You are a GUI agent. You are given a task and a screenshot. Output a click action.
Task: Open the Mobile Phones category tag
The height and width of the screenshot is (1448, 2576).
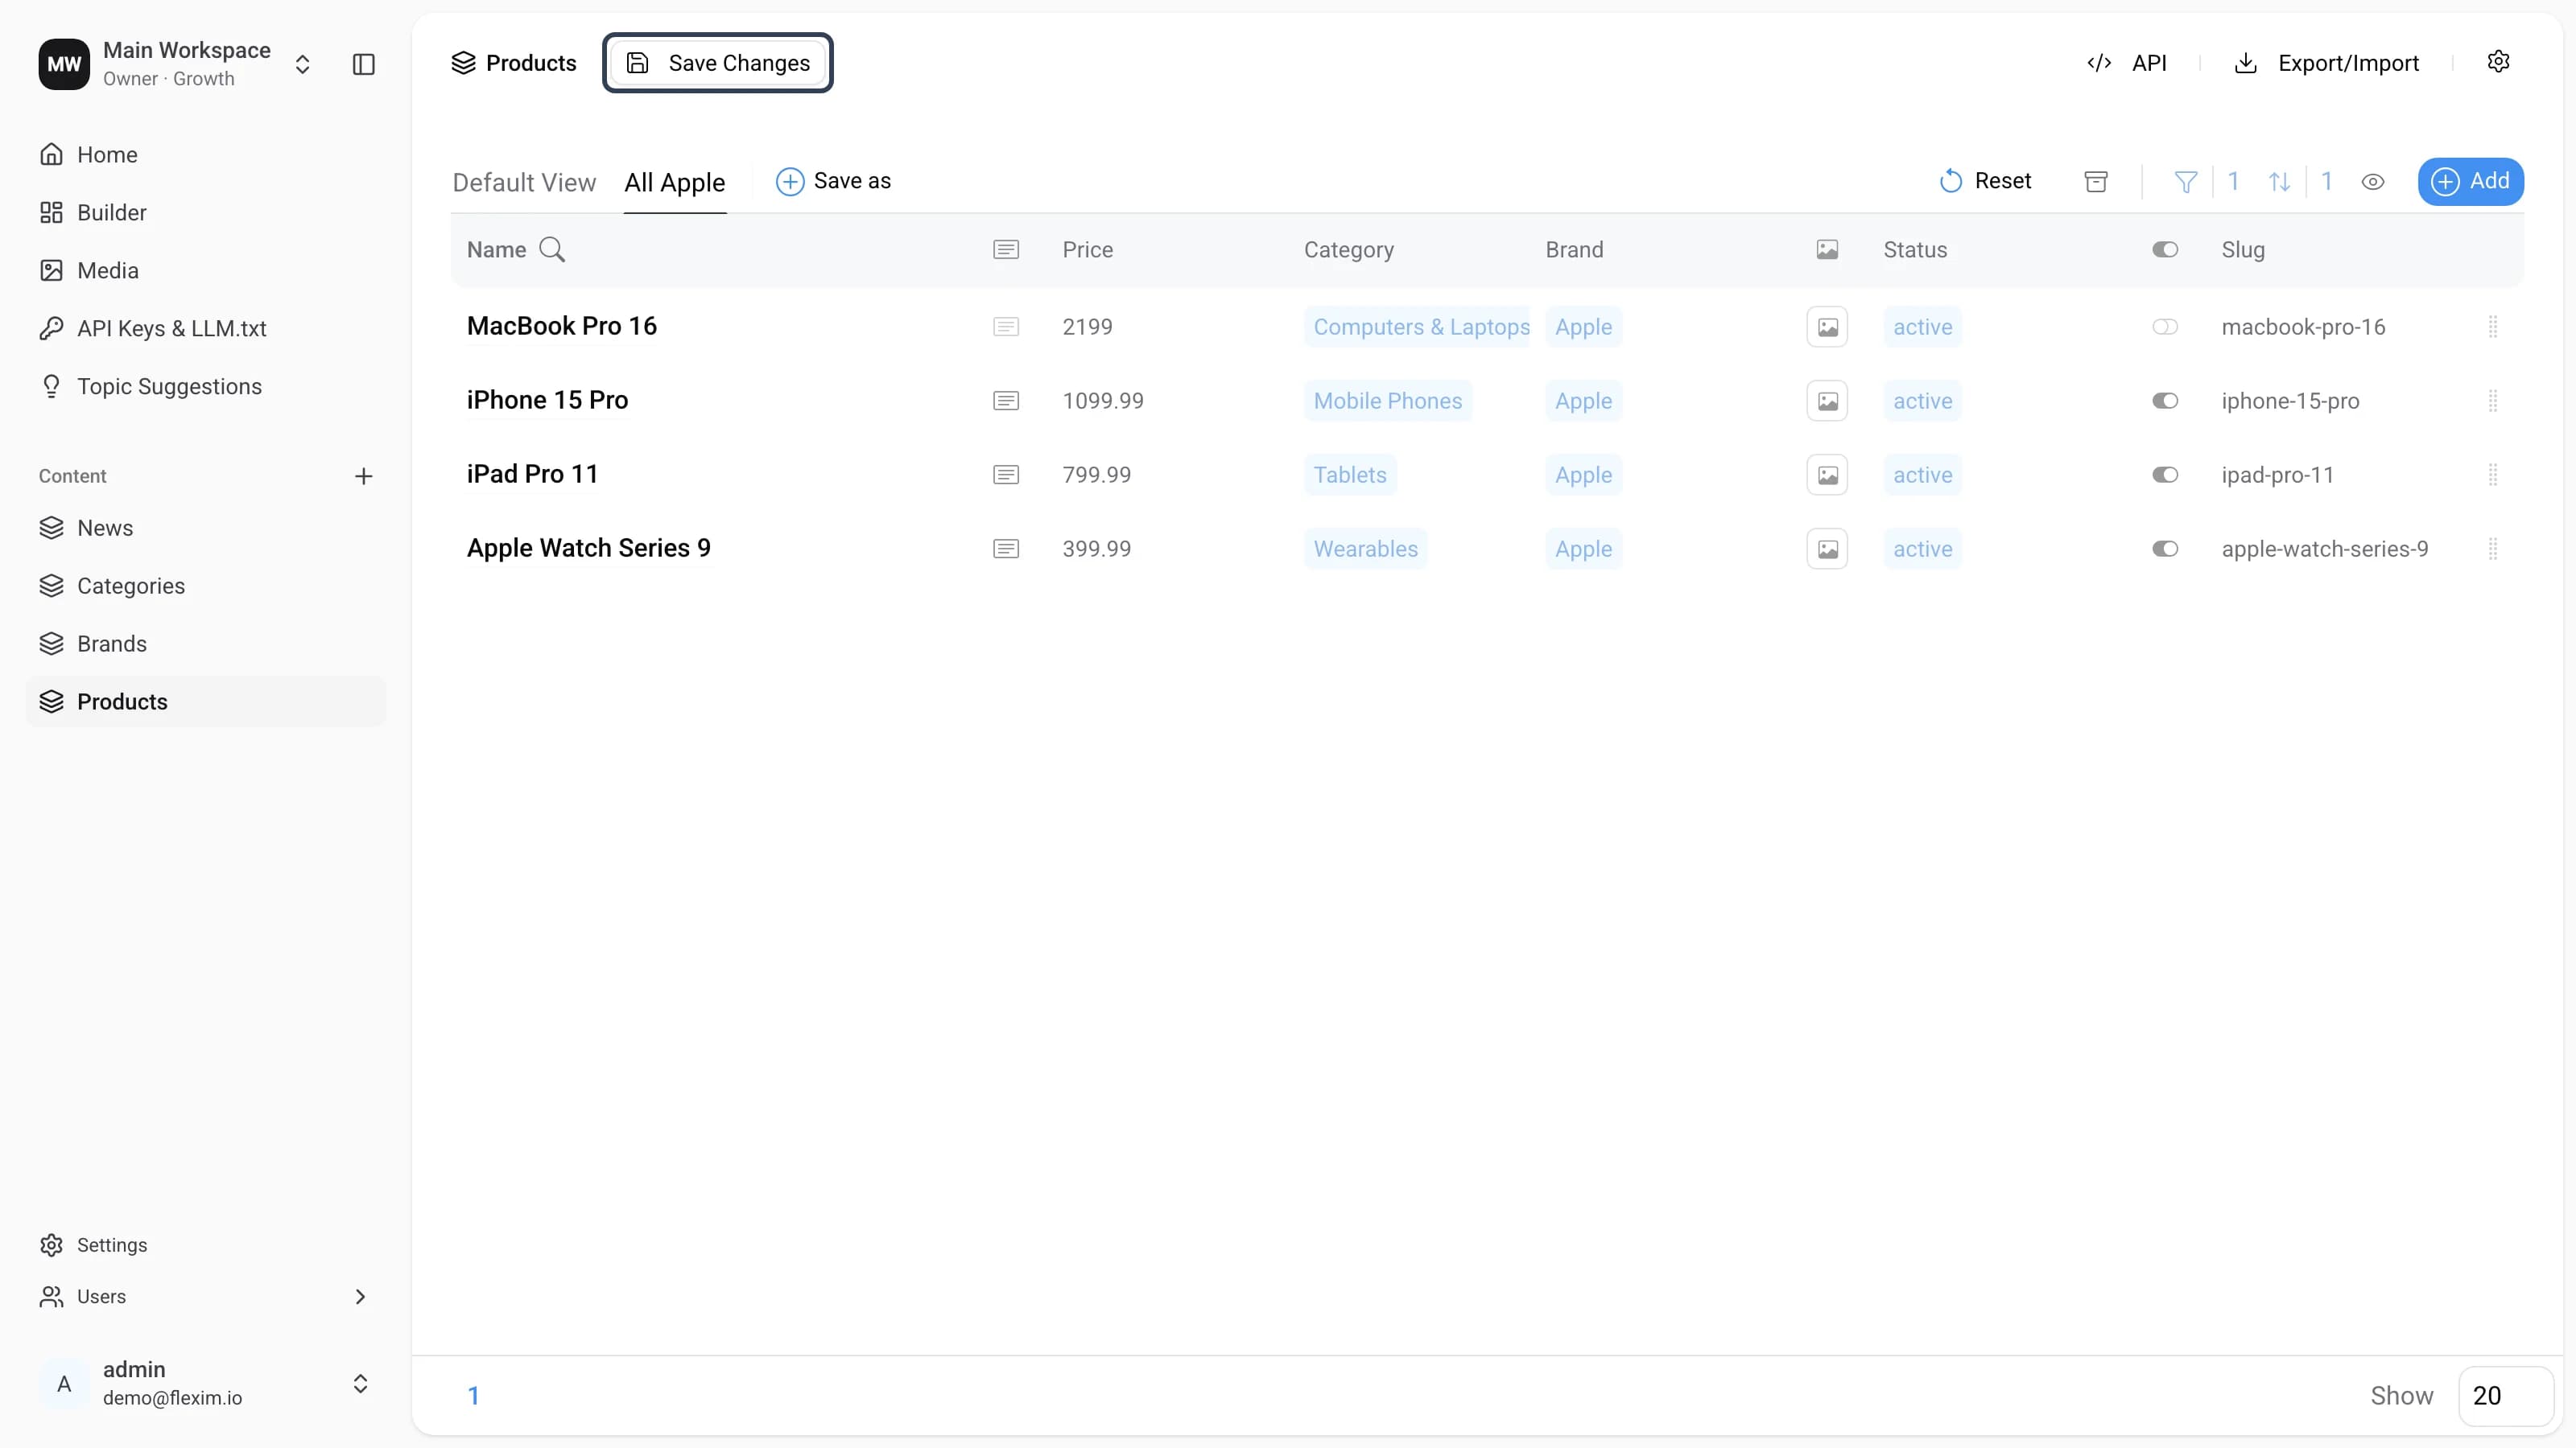click(x=1387, y=401)
